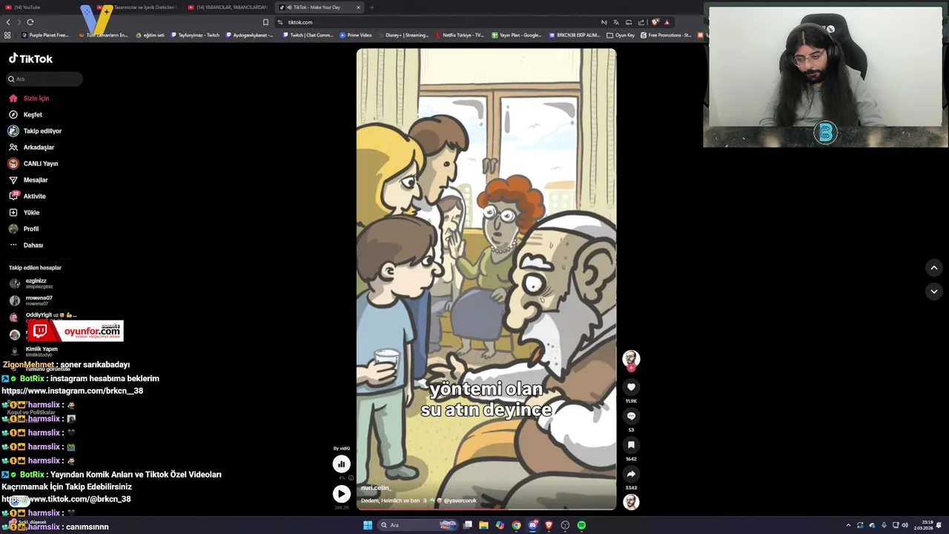This screenshot has height=534, width=949.
Task: Open volume control in tray
Action: coord(905,525)
